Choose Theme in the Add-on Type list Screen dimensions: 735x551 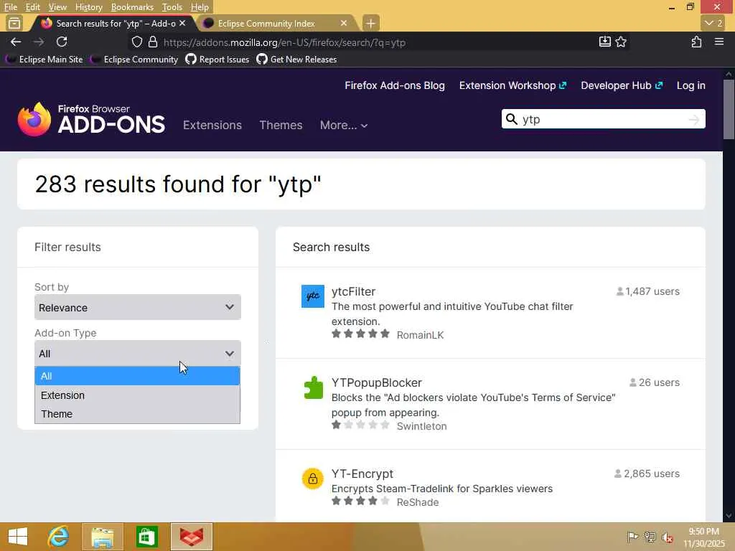click(x=137, y=414)
